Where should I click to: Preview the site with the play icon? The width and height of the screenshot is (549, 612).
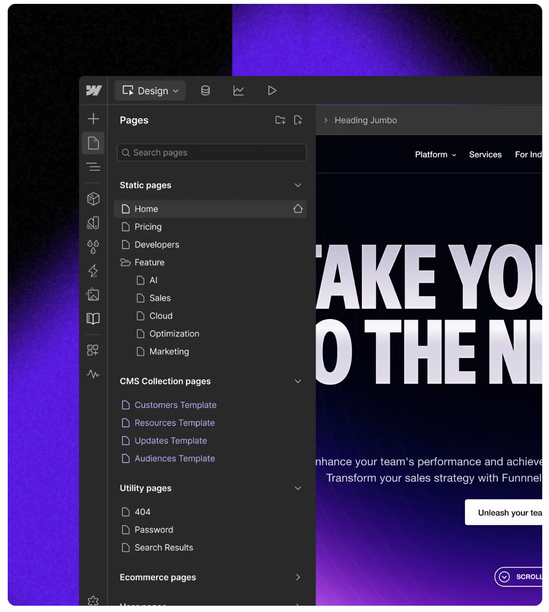[x=271, y=90]
